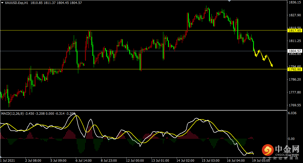
Task: Click the white 1804.57 current price label
Action: point(294,51)
